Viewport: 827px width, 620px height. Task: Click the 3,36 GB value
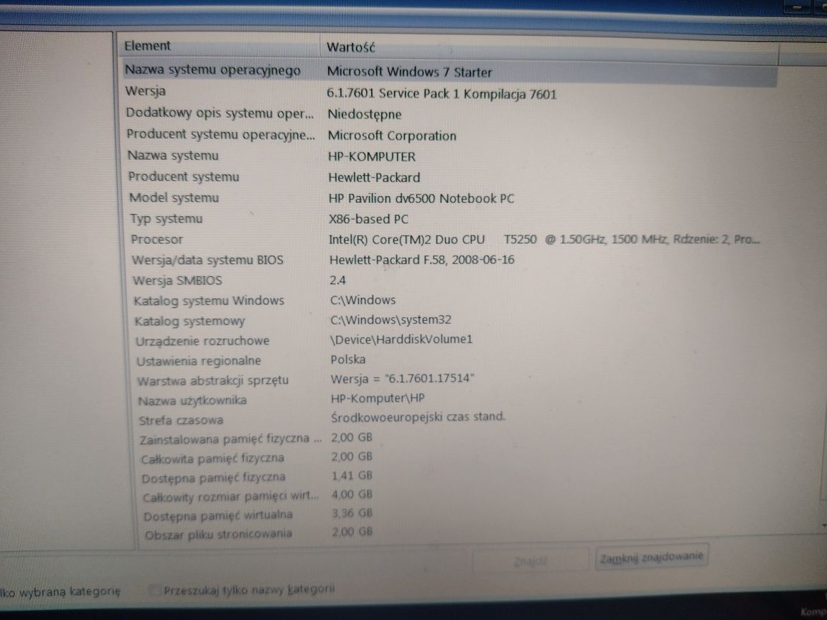352,513
